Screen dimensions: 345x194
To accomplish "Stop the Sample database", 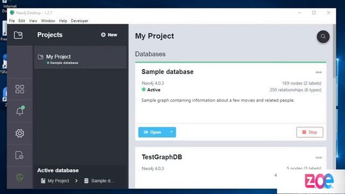I will [x=309, y=132].
